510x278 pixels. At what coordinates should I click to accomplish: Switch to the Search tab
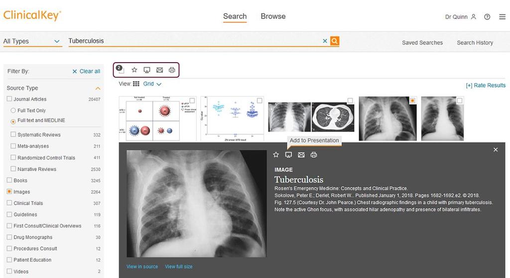(235, 16)
